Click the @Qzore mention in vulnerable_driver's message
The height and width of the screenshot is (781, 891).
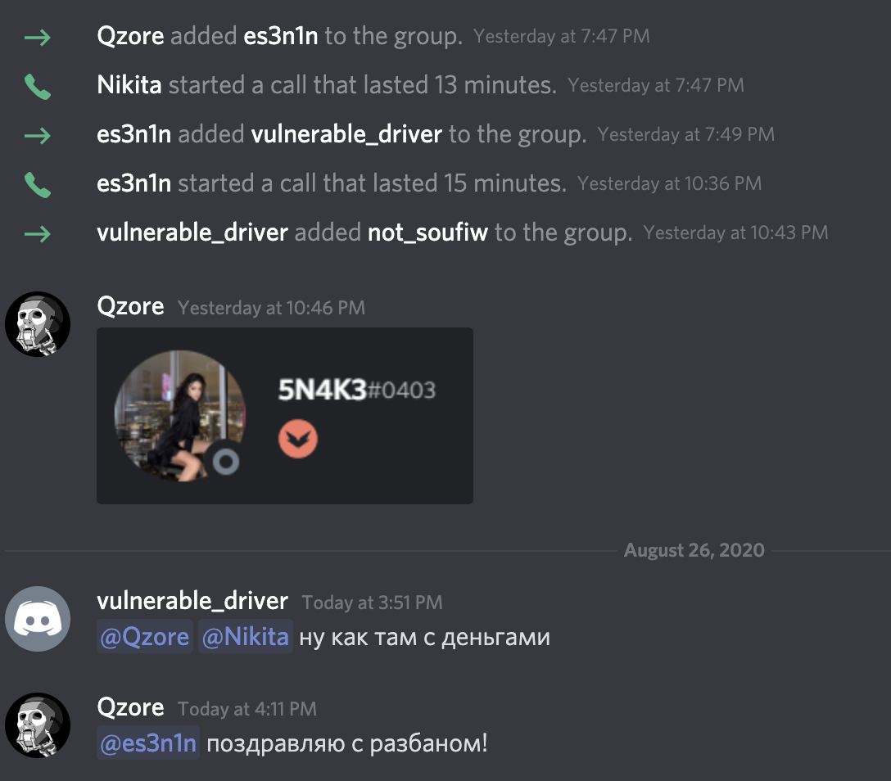coord(145,637)
